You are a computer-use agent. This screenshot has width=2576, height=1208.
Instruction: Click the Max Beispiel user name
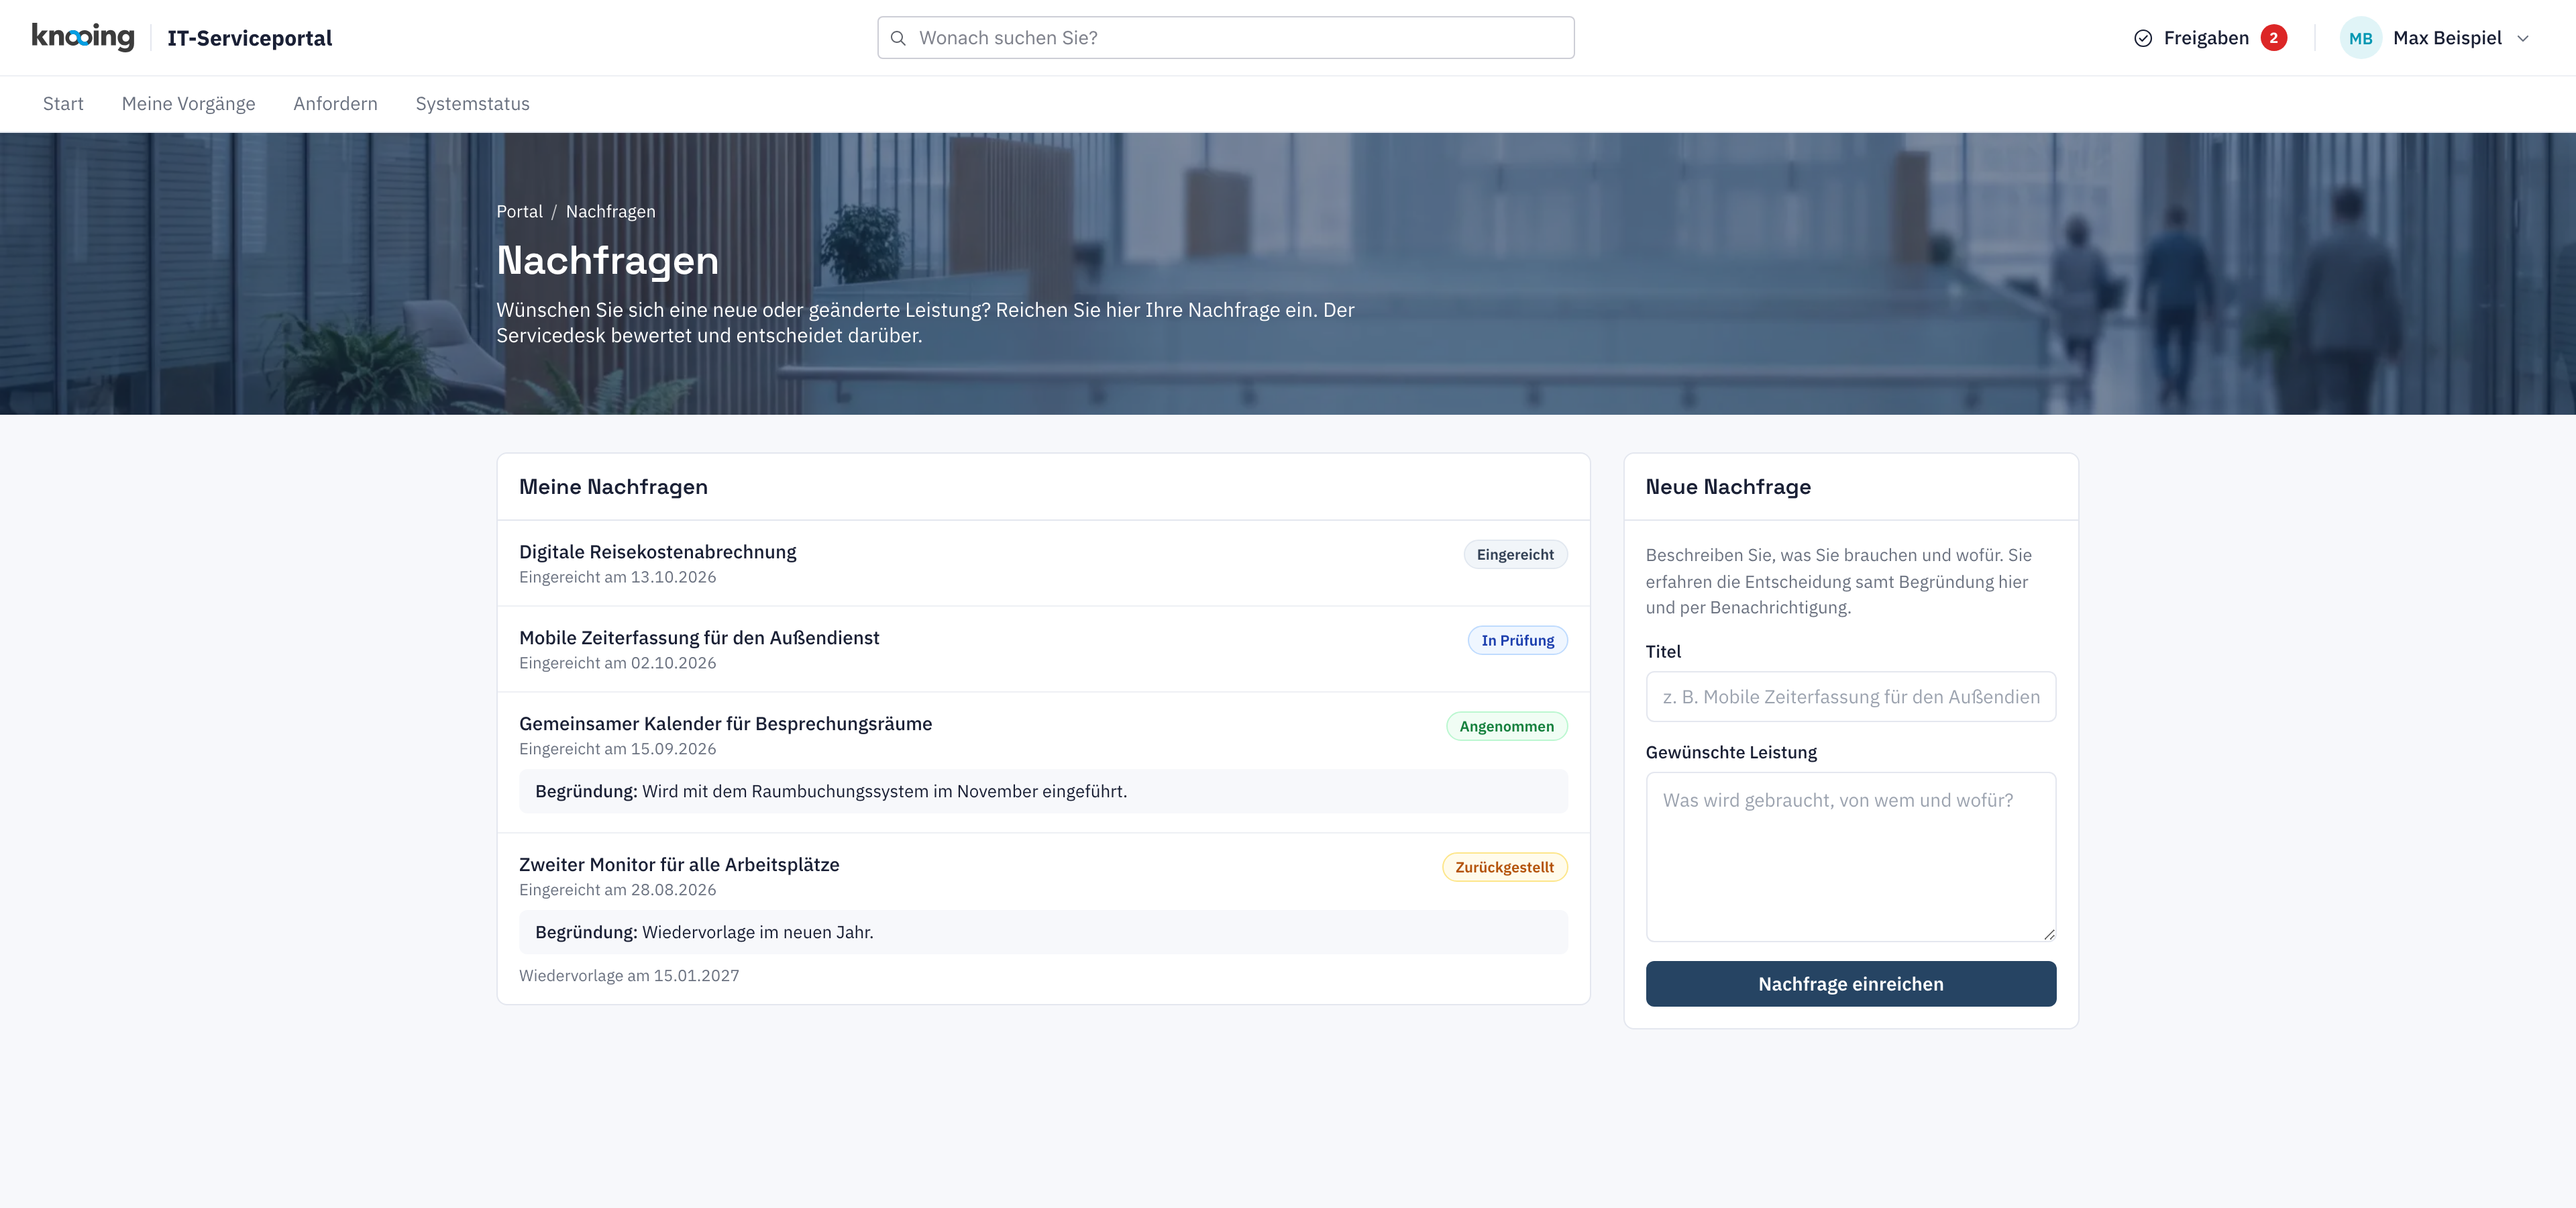click(x=2447, y=38)
